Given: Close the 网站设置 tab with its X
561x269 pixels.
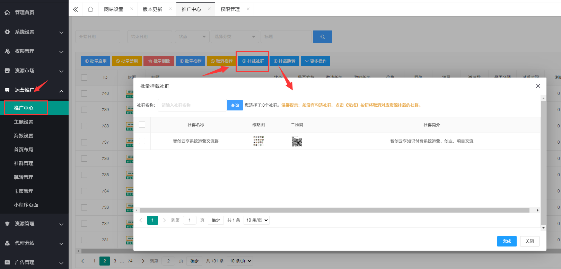Looking at the screenshot, I should [132, 9].
